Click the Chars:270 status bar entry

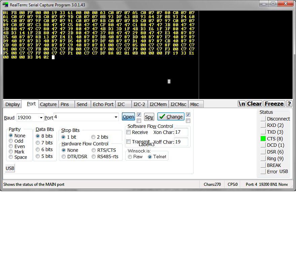coord(212,184)
